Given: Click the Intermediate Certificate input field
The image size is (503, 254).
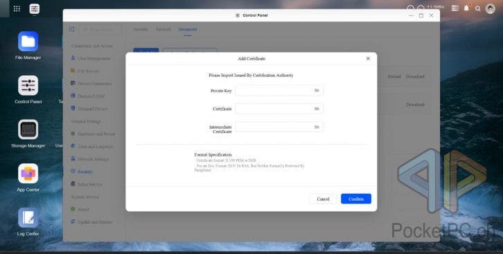Looking at the screenshot, I should point(279,127).
